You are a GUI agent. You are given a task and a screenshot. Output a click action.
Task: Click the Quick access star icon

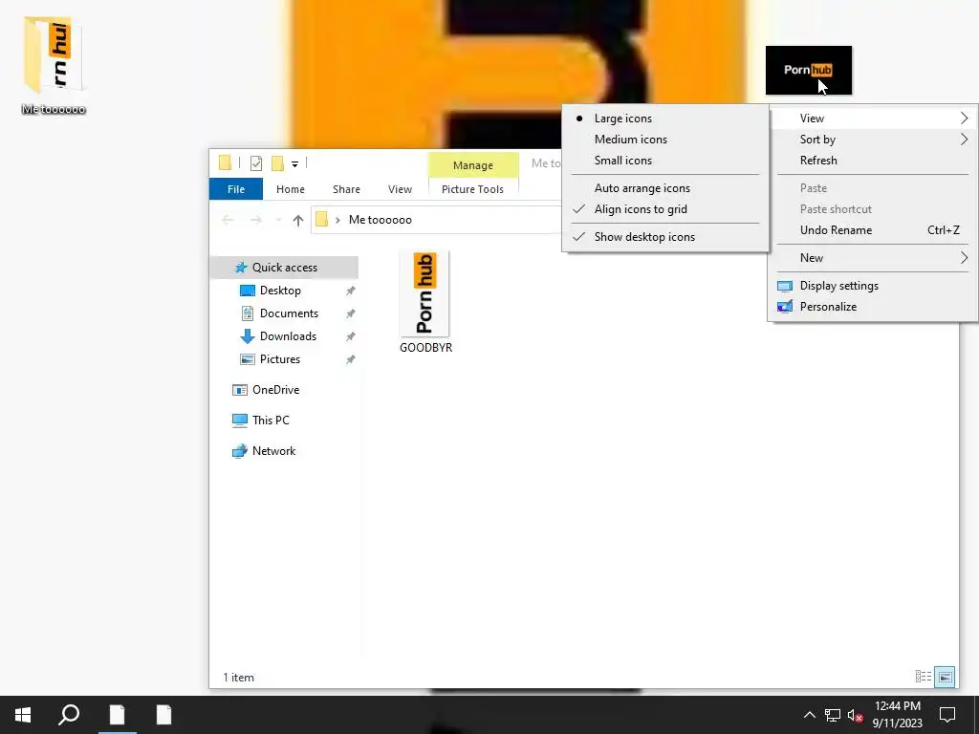(240, 268)
